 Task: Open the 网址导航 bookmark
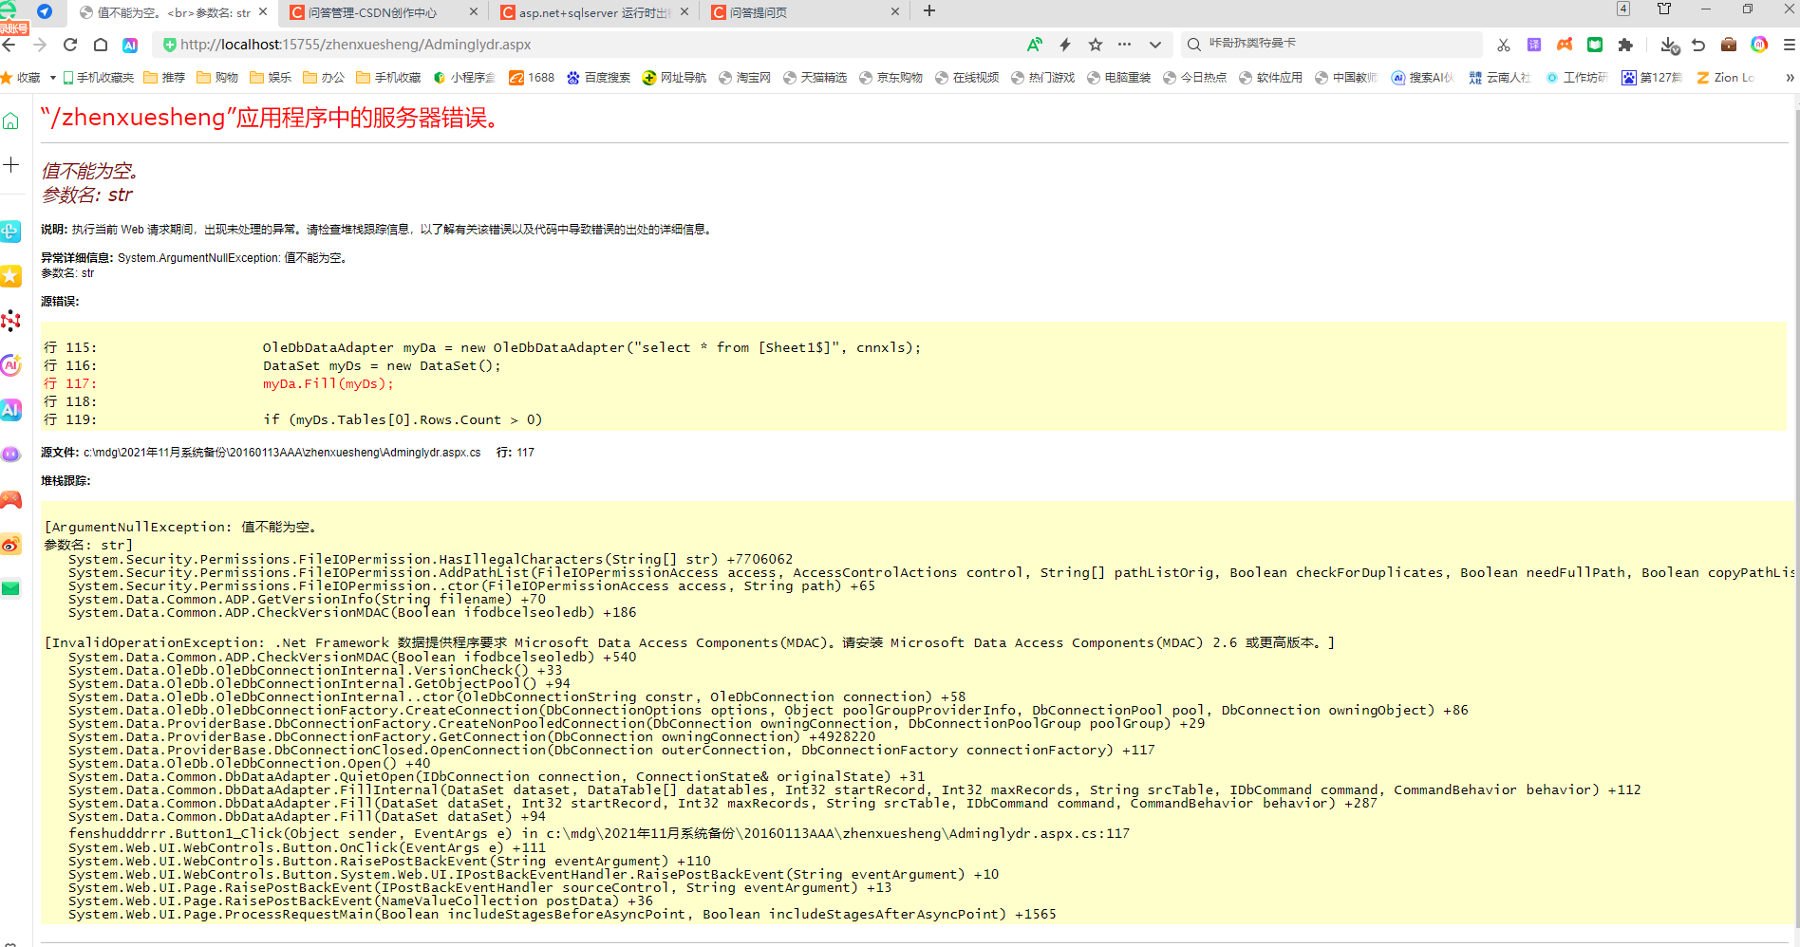pos(674,78)
